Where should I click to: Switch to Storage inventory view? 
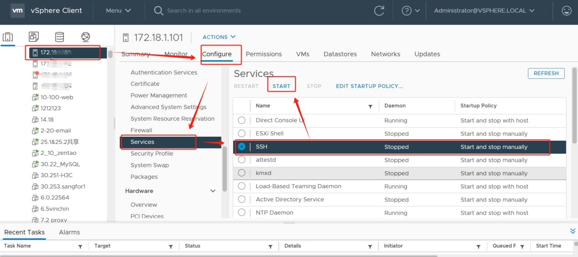[59, 37]
